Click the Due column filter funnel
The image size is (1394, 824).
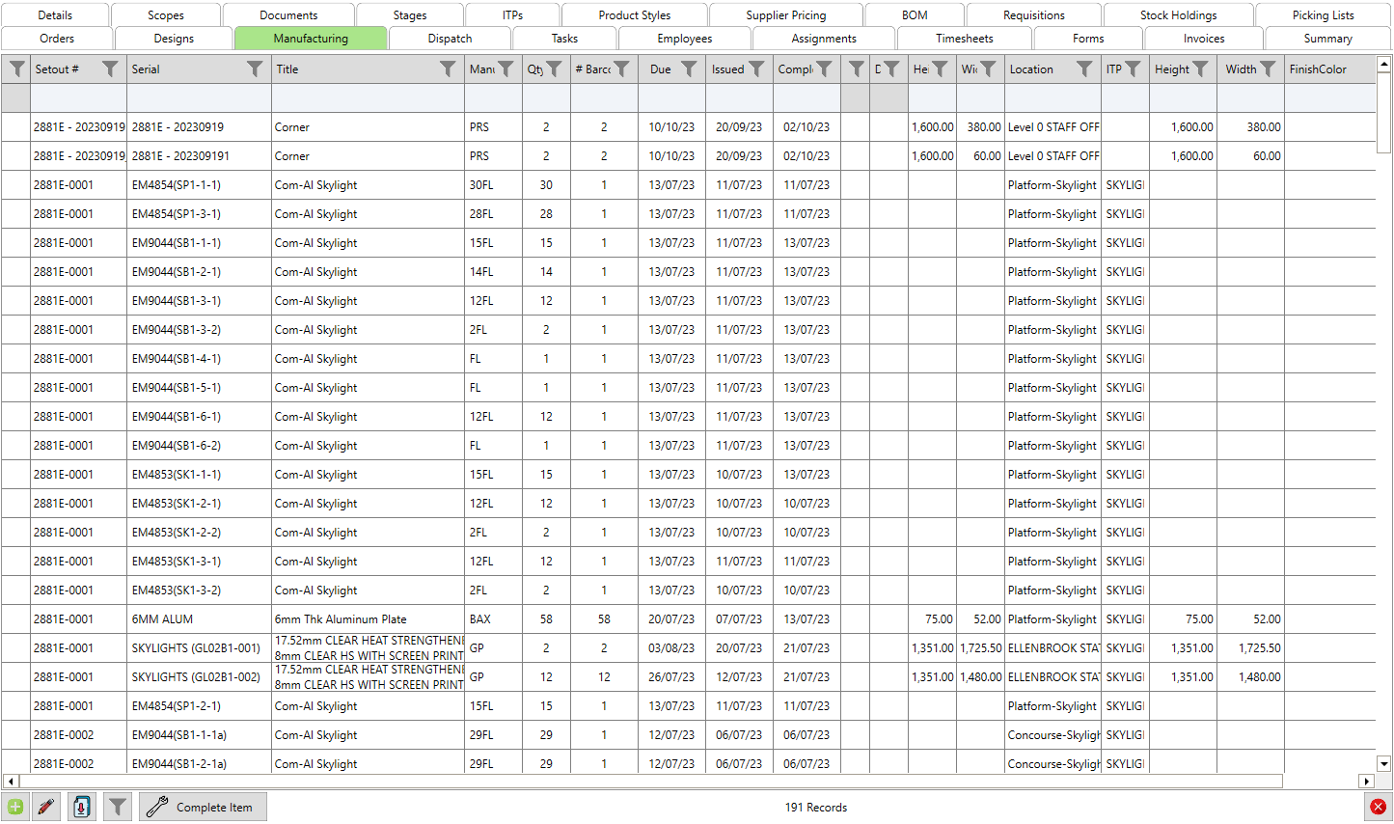(x=689, y=69)
